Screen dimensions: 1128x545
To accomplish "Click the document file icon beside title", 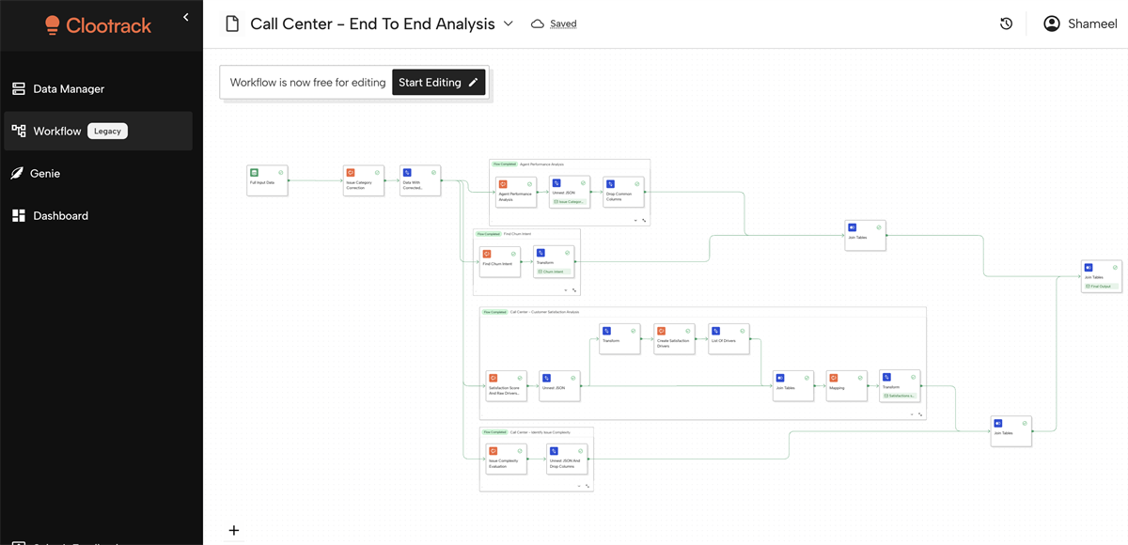I will point(232,23).
